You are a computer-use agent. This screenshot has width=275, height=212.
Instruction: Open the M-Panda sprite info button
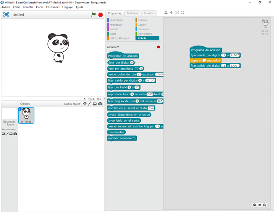click(x=20, y=109)
